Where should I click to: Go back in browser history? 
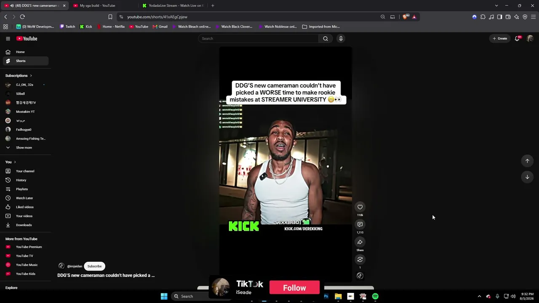click(5, 17)
